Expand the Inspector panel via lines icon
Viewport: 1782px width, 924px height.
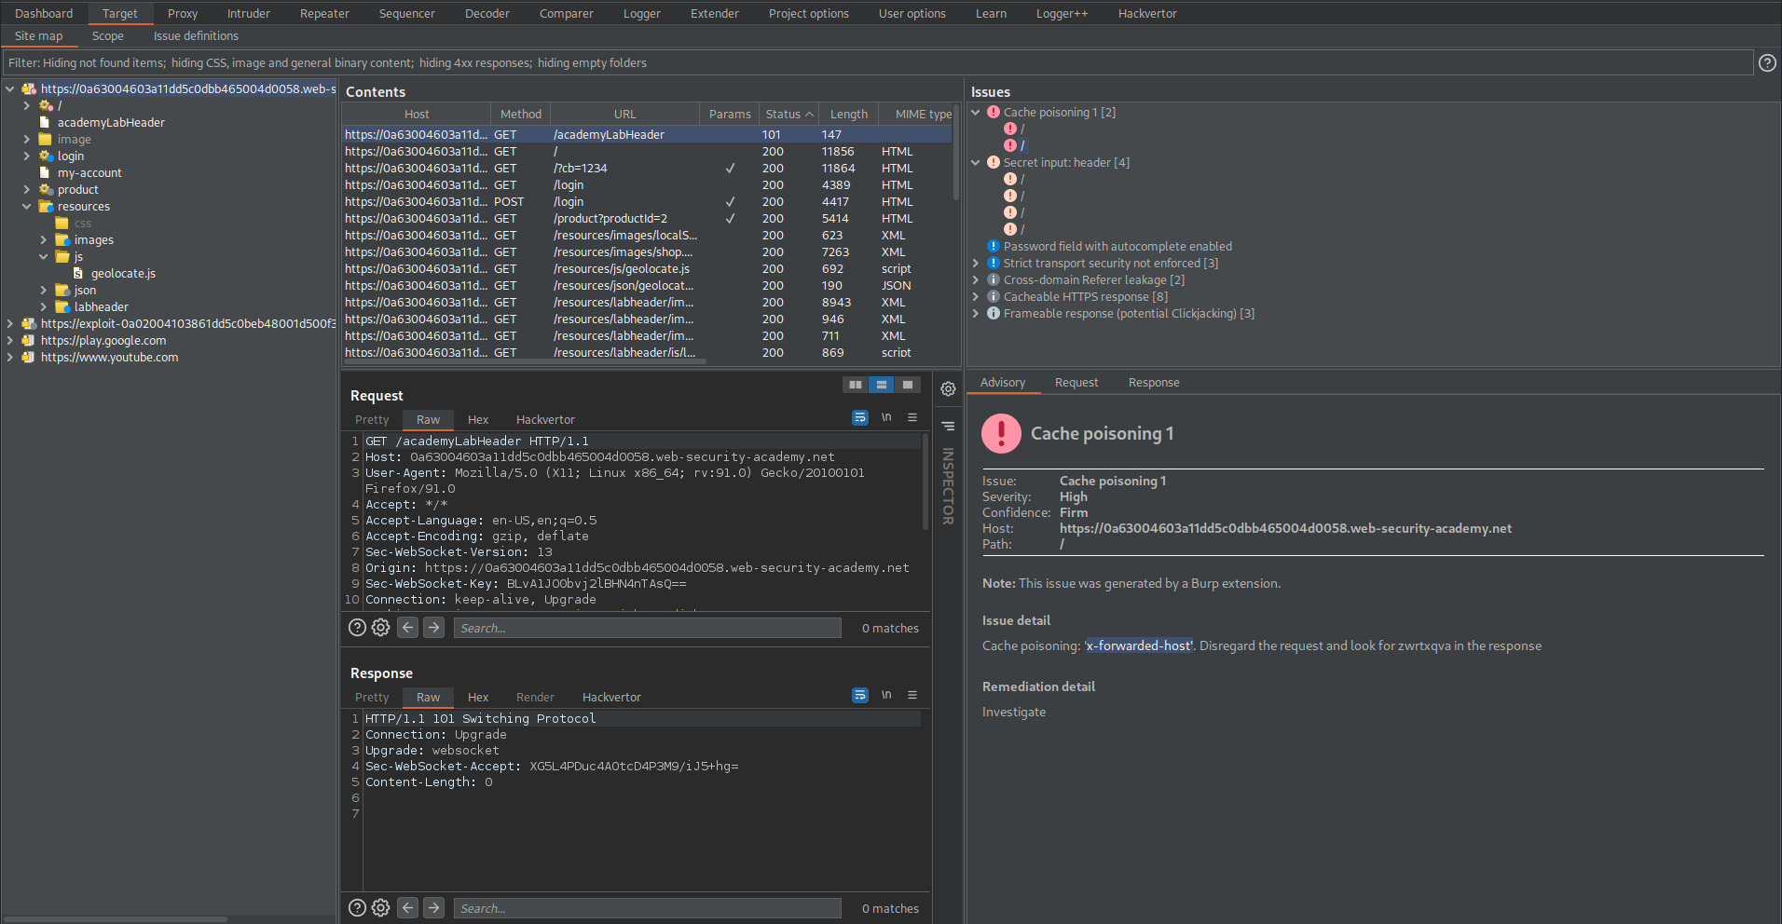[x=948, y=426]
